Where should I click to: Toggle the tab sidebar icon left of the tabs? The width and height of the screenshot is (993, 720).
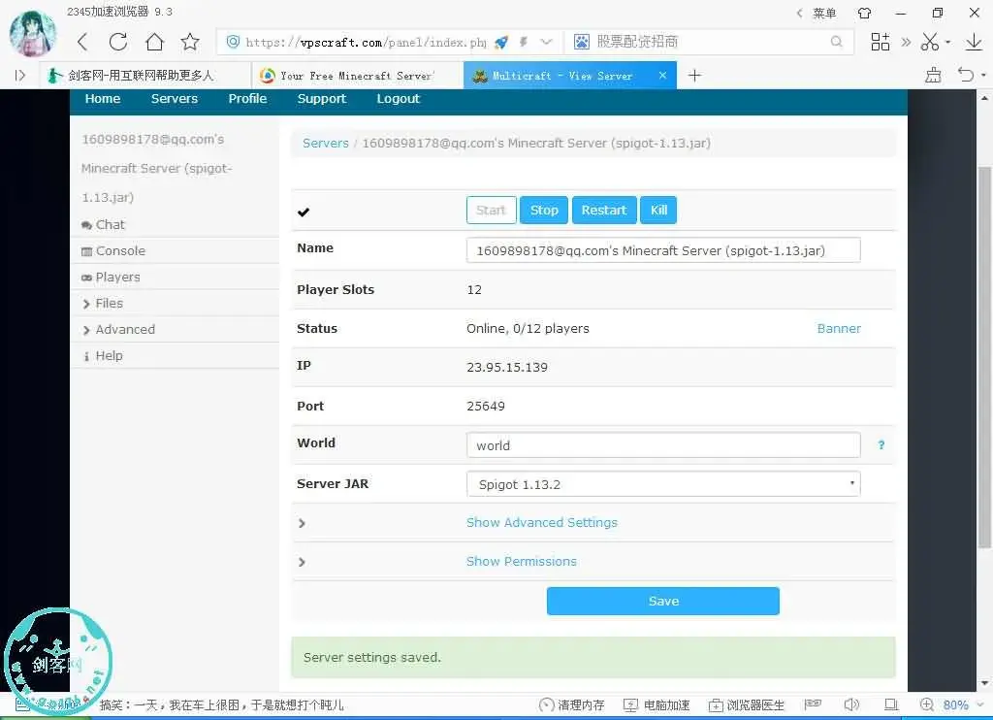tap(20, 76)
